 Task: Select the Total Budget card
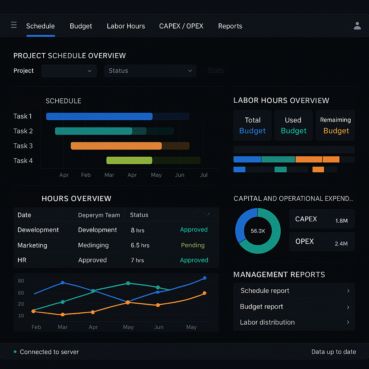(x=252, y=125)
